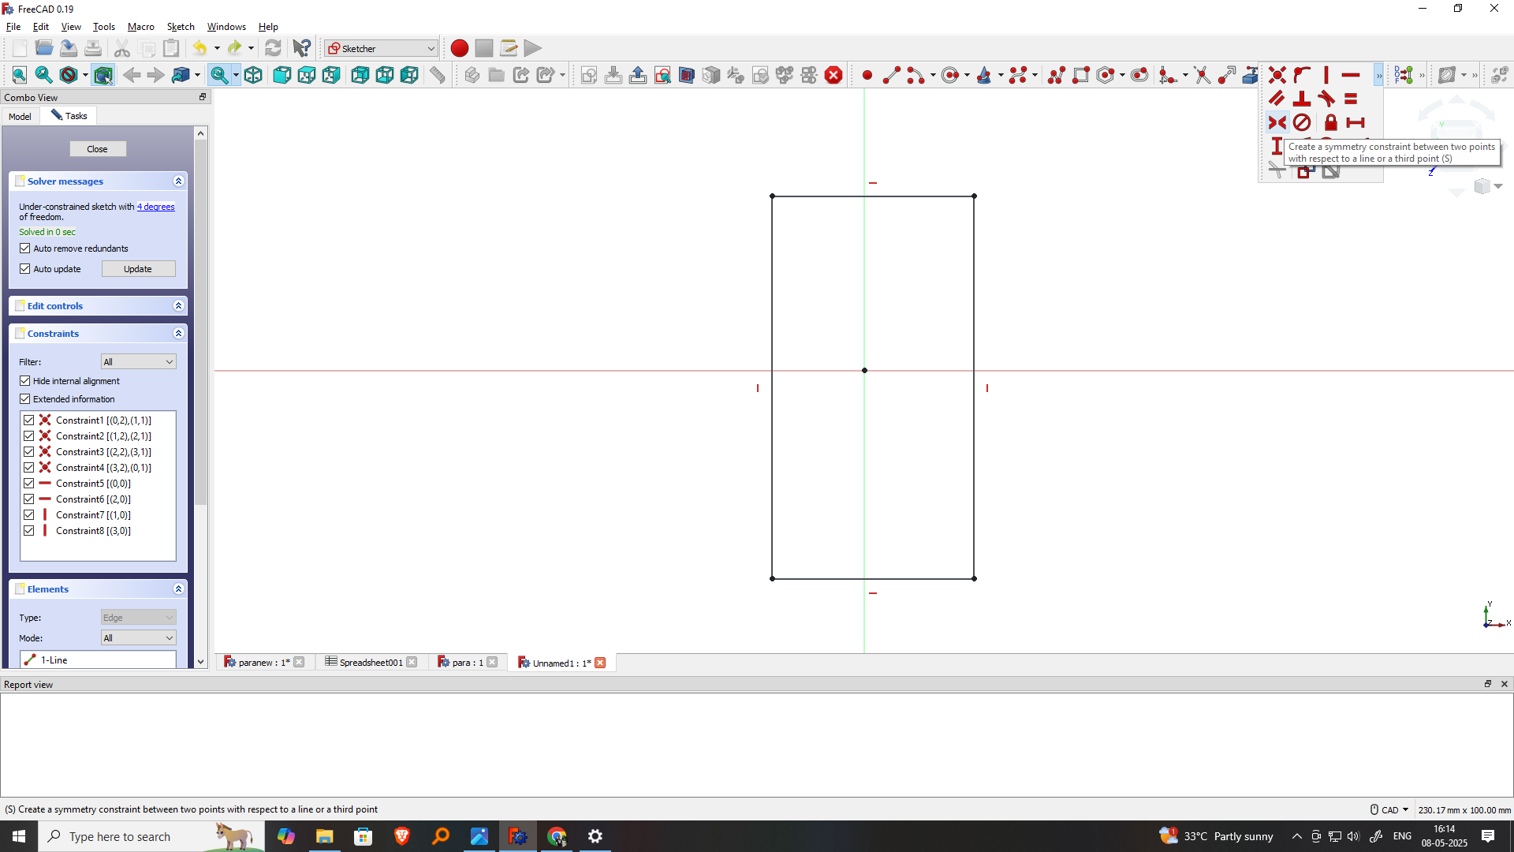
Task: Switch to the Model tab
Action: pos(20,116)
